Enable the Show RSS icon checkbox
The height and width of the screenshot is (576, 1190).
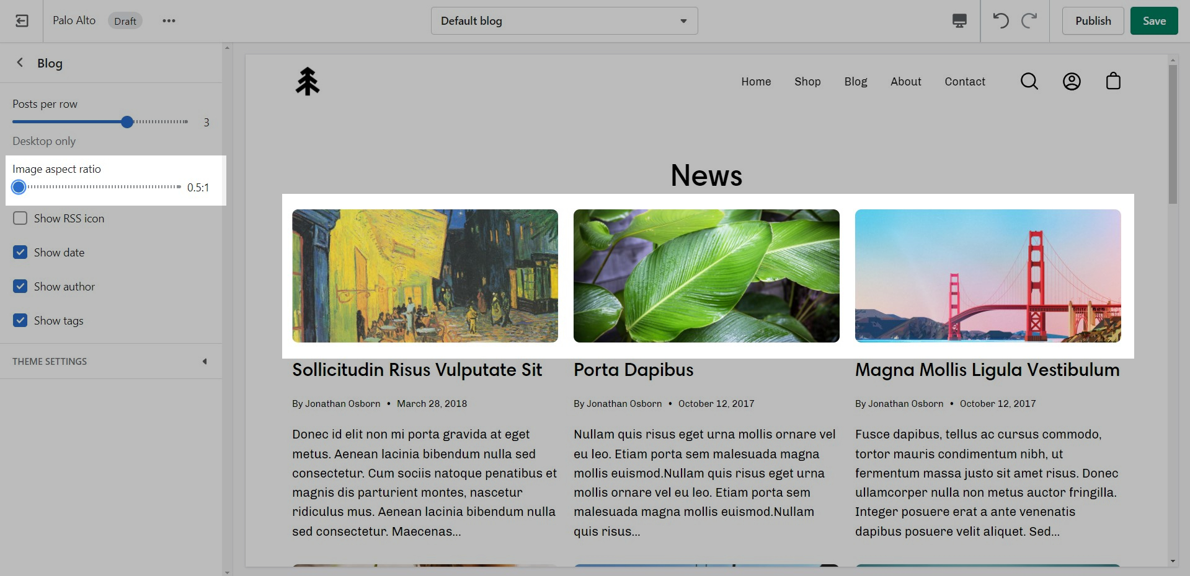tap(20, 219)
